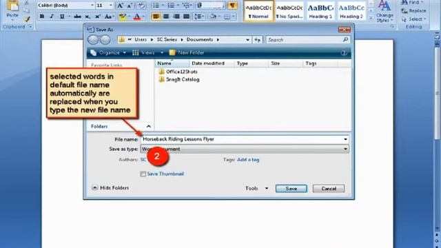Apply Subscript formatting
The image size is (441, 248).
coord(88,17)
